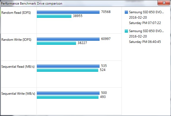Screen dimensions: 171x116
Task: Click the Saturday PM 07:07:22 timestamp
Action: click(x=145, y=23)
